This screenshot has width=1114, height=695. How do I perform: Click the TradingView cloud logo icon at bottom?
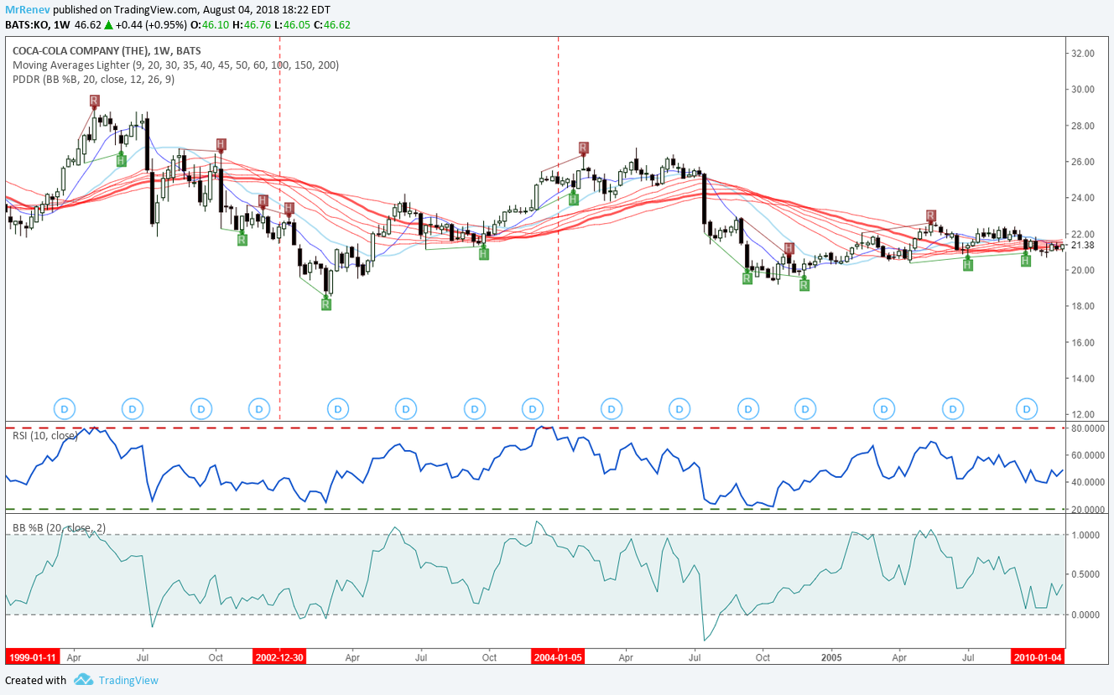point(82,680)
